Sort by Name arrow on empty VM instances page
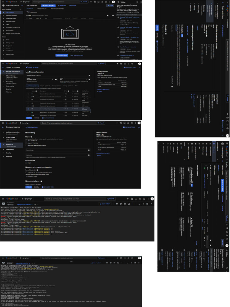This screenshot has width=230, height=307. [41, 18]
